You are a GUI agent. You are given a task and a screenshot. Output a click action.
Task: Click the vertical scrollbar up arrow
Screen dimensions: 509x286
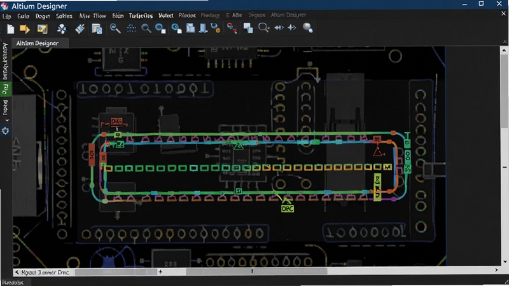[504, 50]
